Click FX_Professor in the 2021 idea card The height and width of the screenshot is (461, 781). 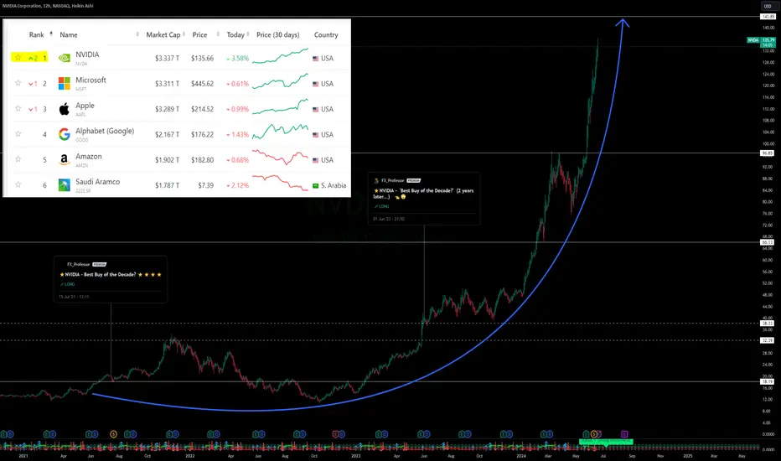click(x=80, y=264)
